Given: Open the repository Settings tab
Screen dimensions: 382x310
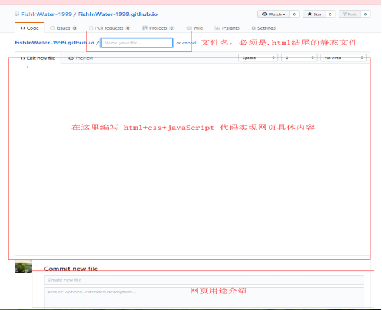Looking at the screenshot, I should [263, 28].
